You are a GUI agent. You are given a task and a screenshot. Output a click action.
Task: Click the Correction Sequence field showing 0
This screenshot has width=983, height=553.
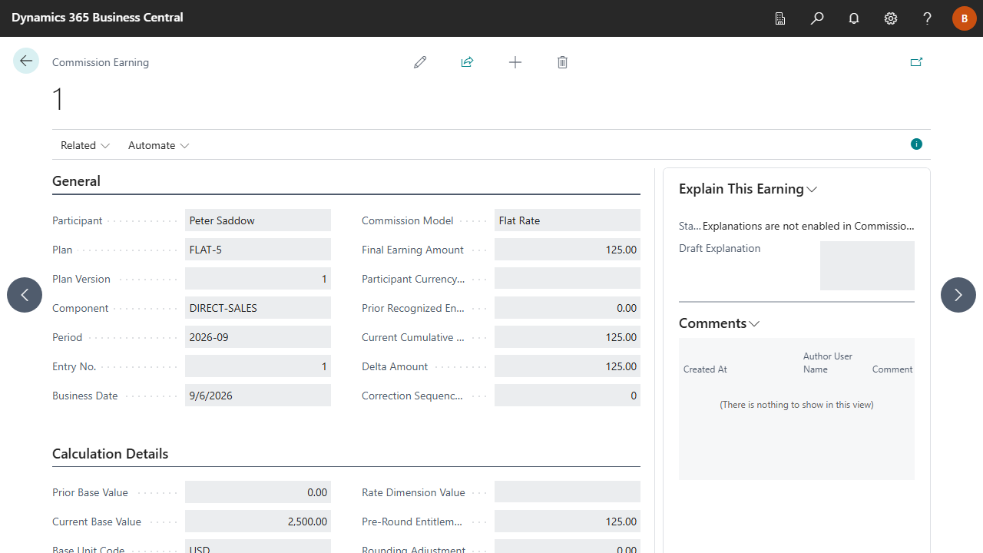click(568, 396)
